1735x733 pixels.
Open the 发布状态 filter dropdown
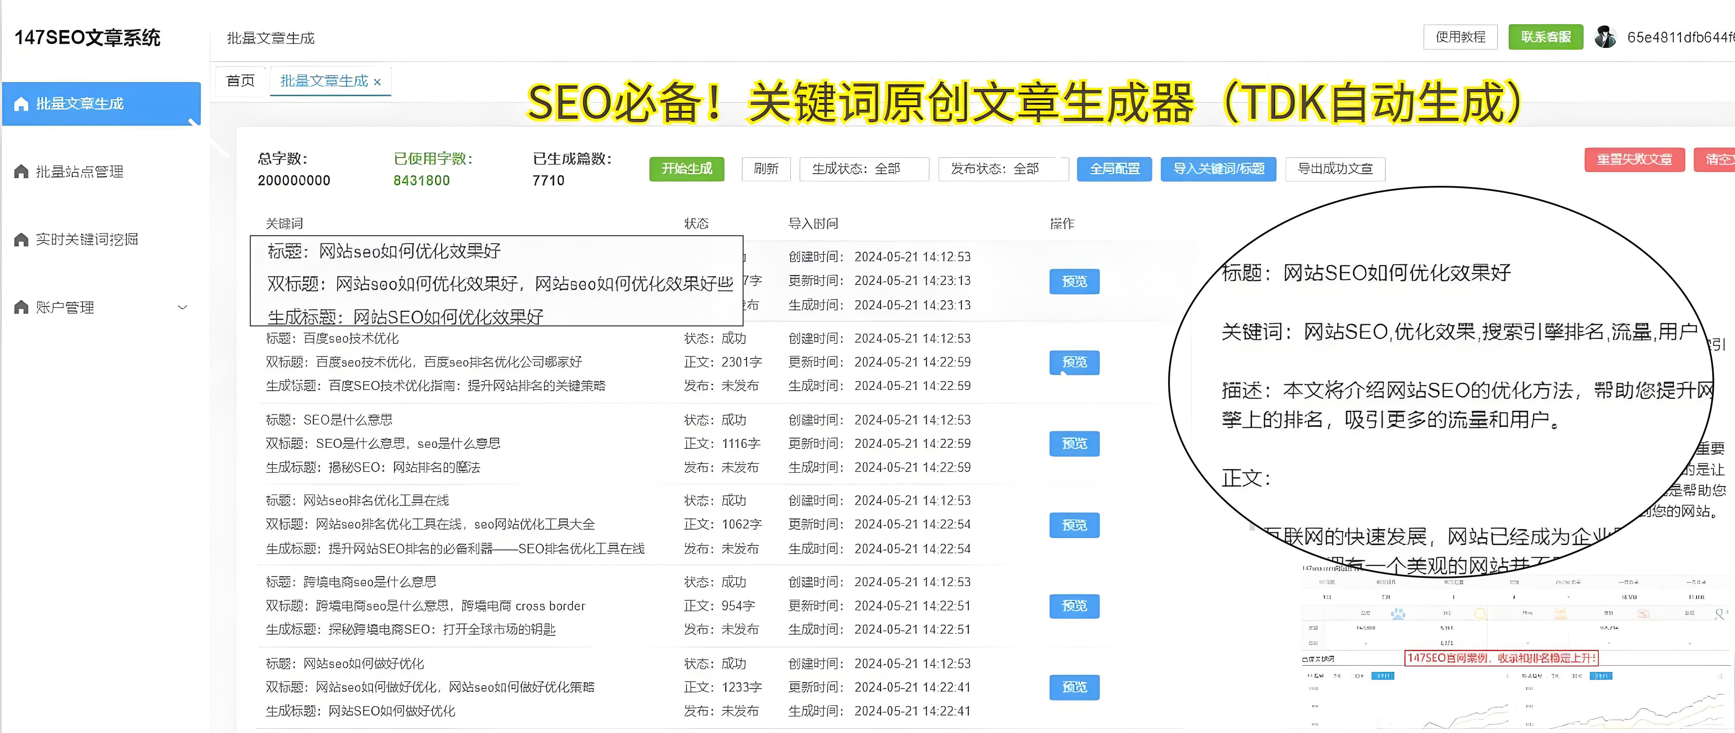coord(1003,169)
